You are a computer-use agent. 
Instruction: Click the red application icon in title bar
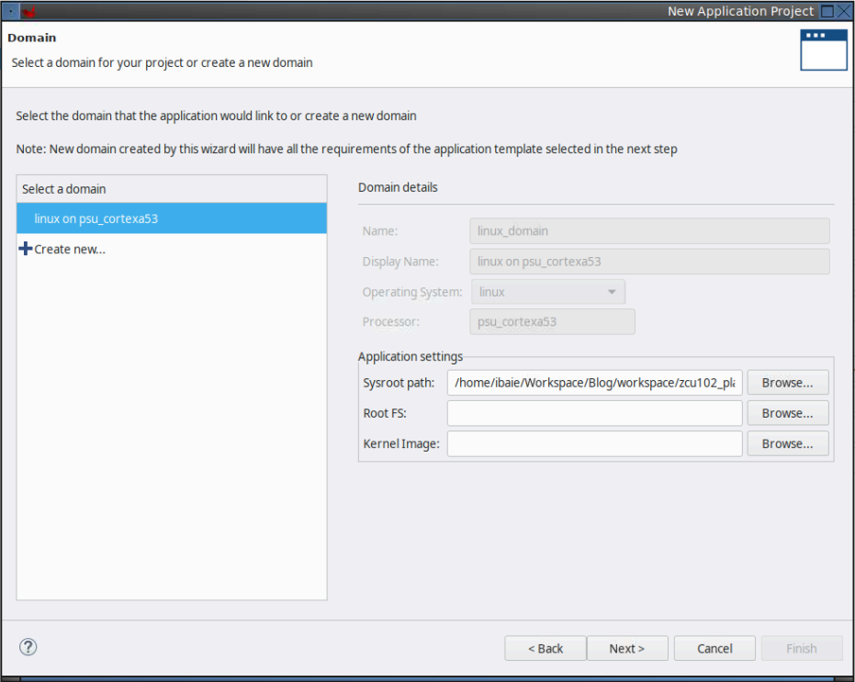point(29,11)
